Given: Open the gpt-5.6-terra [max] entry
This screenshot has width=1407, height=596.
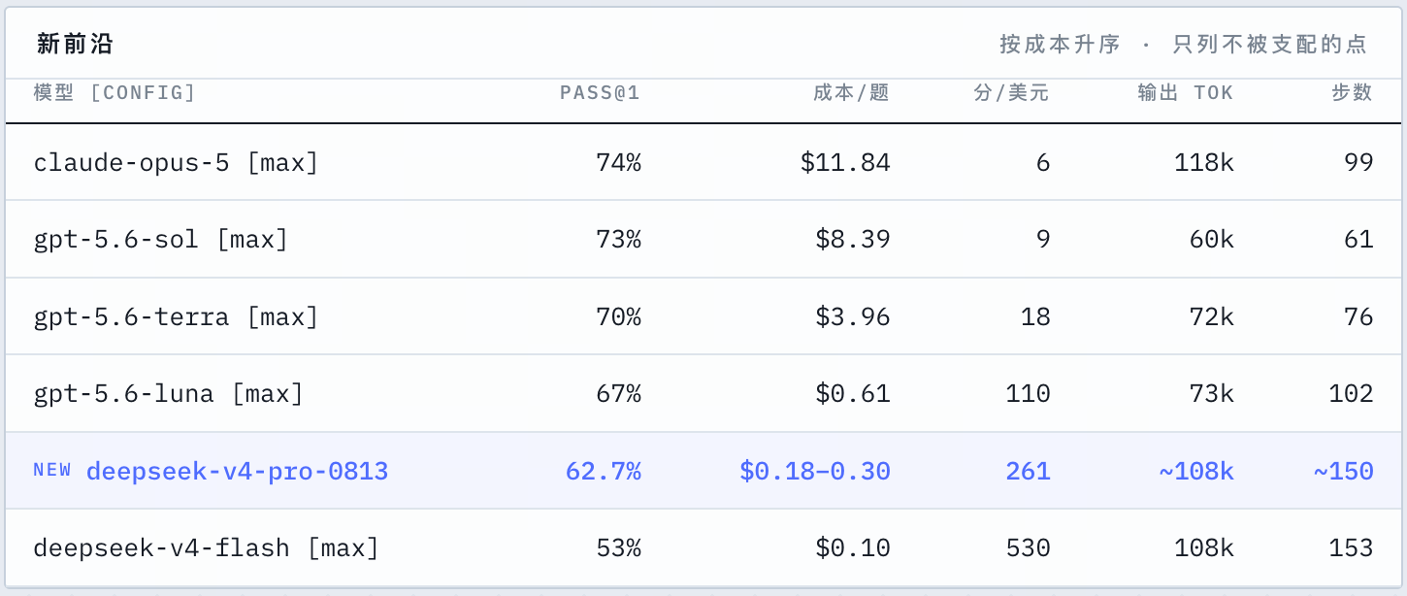Looking at the screenshot, I should (x=176, y=317).
